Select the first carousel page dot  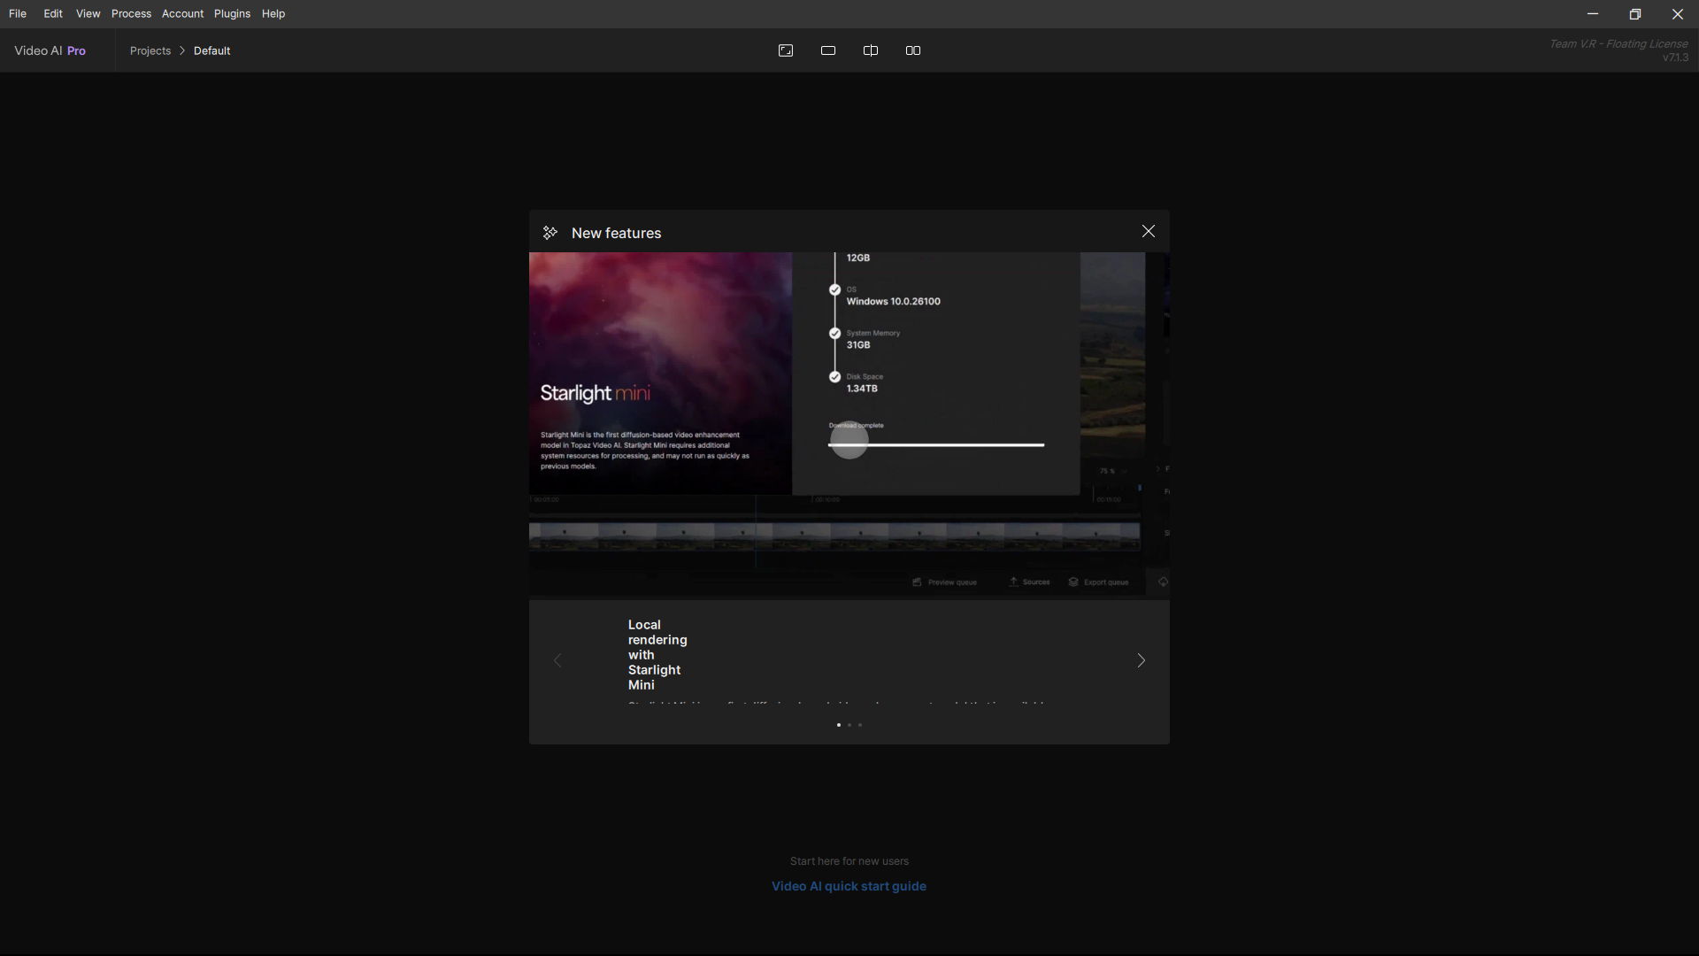tap(839, 725)
